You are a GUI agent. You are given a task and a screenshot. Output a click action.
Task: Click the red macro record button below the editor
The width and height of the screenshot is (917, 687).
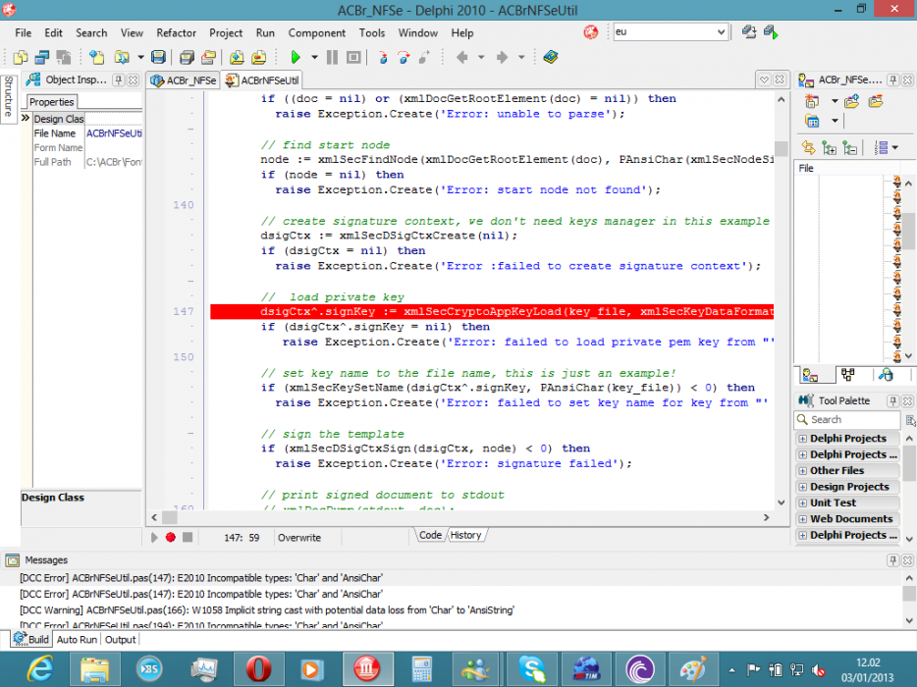click(170, 537)
